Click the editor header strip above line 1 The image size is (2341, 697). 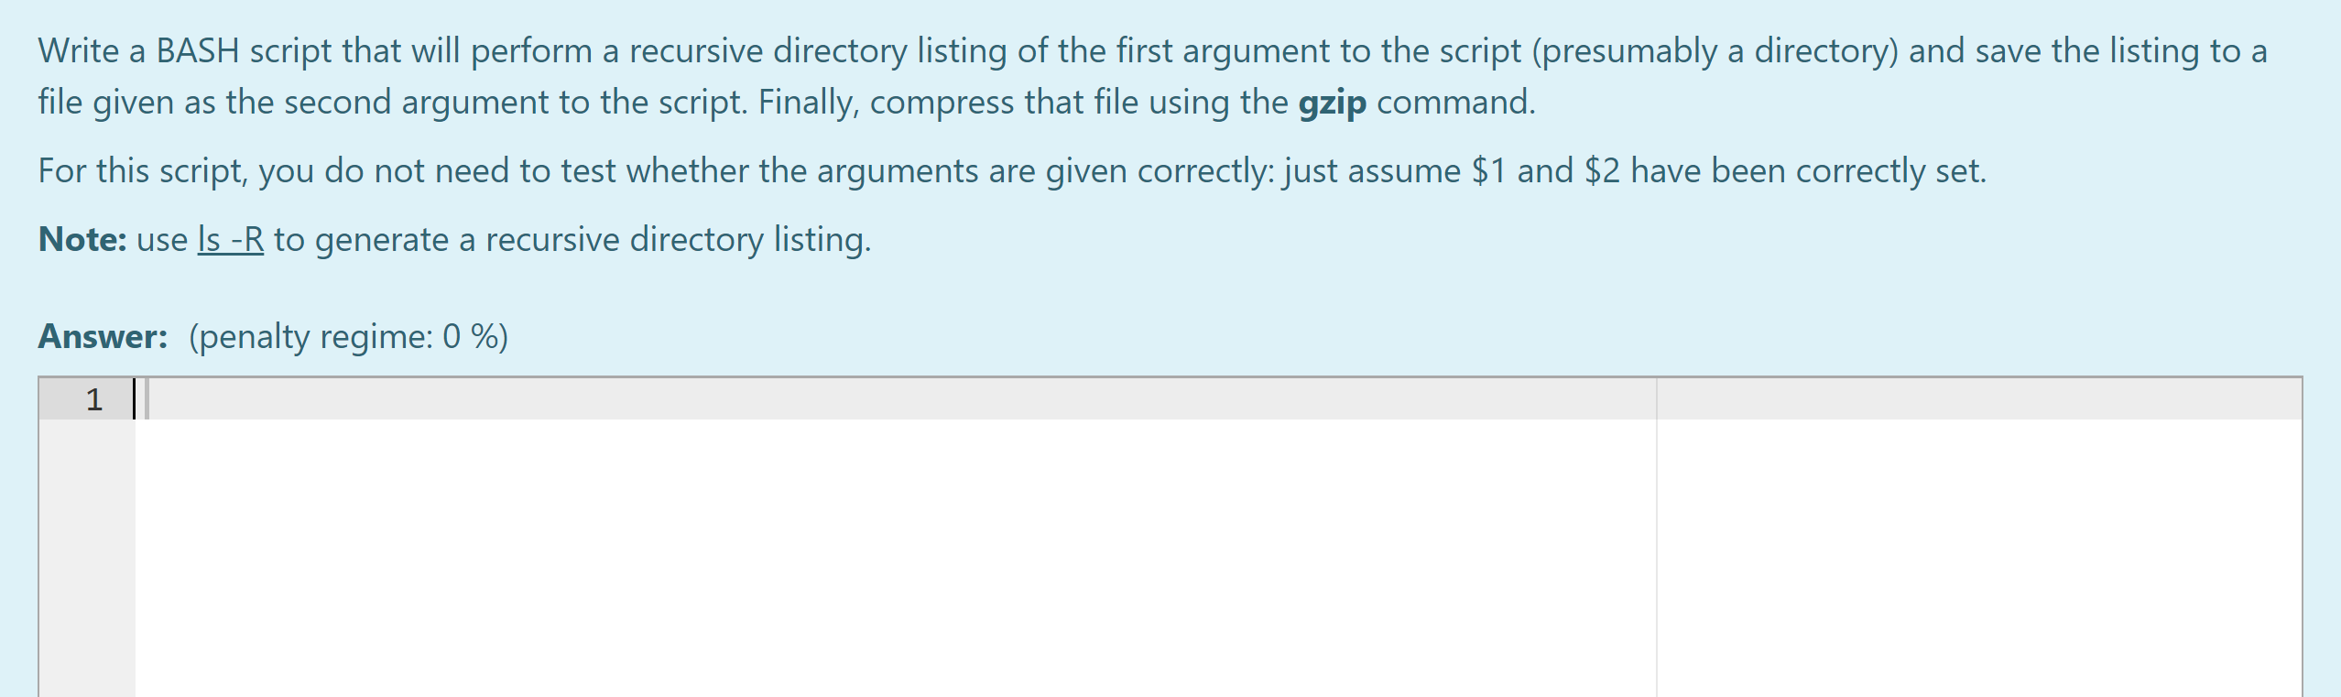point(824,380)
